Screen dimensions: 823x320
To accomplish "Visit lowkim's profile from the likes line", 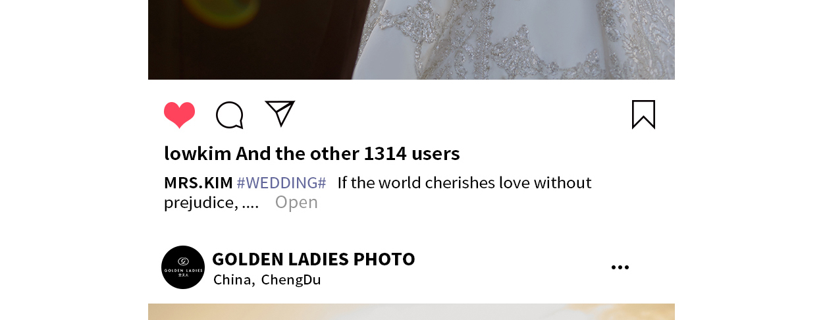I will 198,153.
